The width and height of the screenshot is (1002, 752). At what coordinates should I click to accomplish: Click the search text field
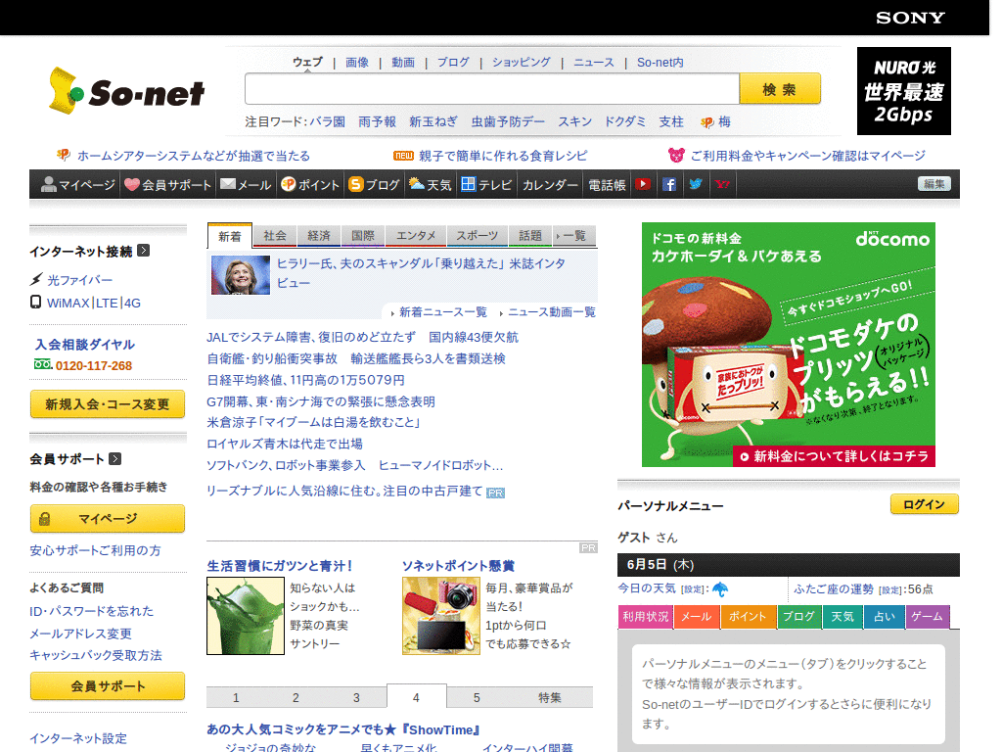(491, 88)
